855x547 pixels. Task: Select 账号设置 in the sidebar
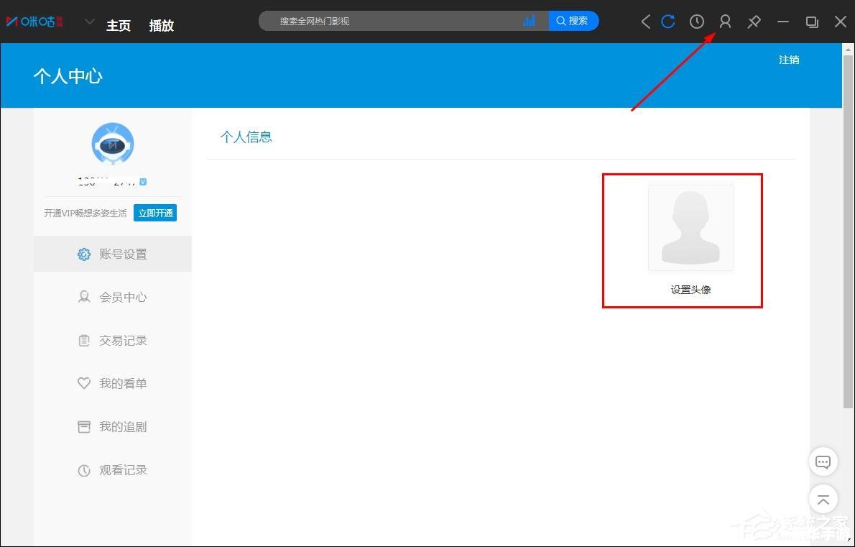click(112, 254)
